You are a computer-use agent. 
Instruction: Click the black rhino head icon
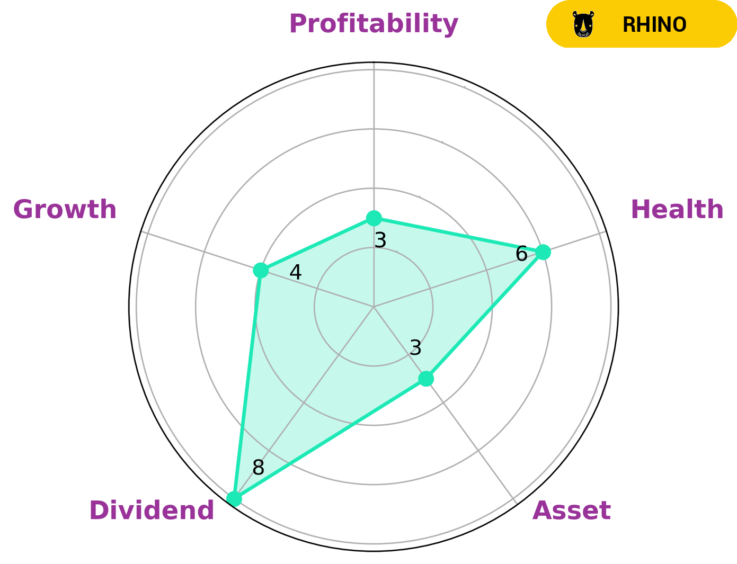pyautogui.click(x=583, y=24)
